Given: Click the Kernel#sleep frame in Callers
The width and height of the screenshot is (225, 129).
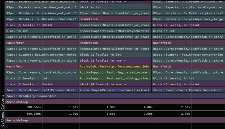Looking at the screenshot, I should 115,102.
